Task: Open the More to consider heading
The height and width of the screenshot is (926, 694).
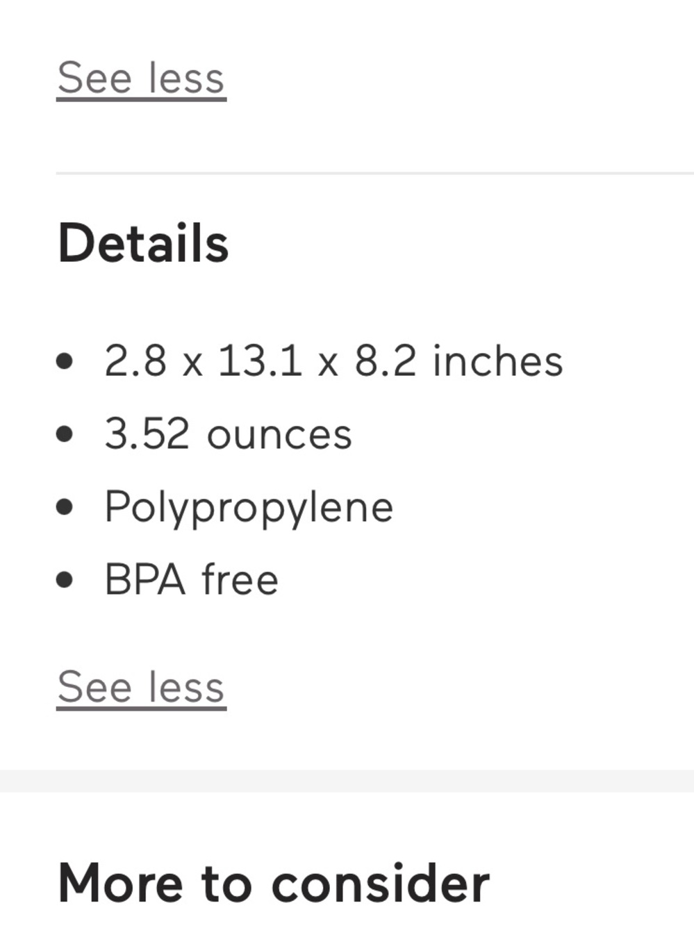Action: click(x=274, y=883)
